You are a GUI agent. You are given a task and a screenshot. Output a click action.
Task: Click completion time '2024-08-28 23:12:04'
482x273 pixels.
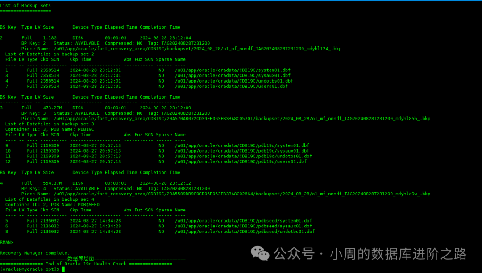(166, 38)
